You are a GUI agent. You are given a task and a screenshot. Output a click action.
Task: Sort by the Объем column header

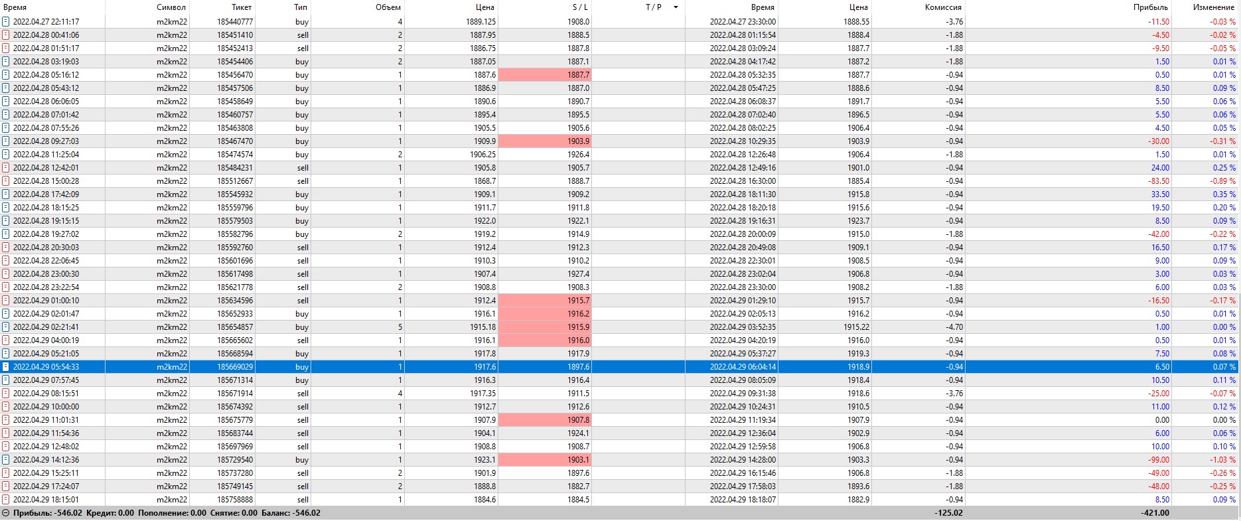(388, 7)
